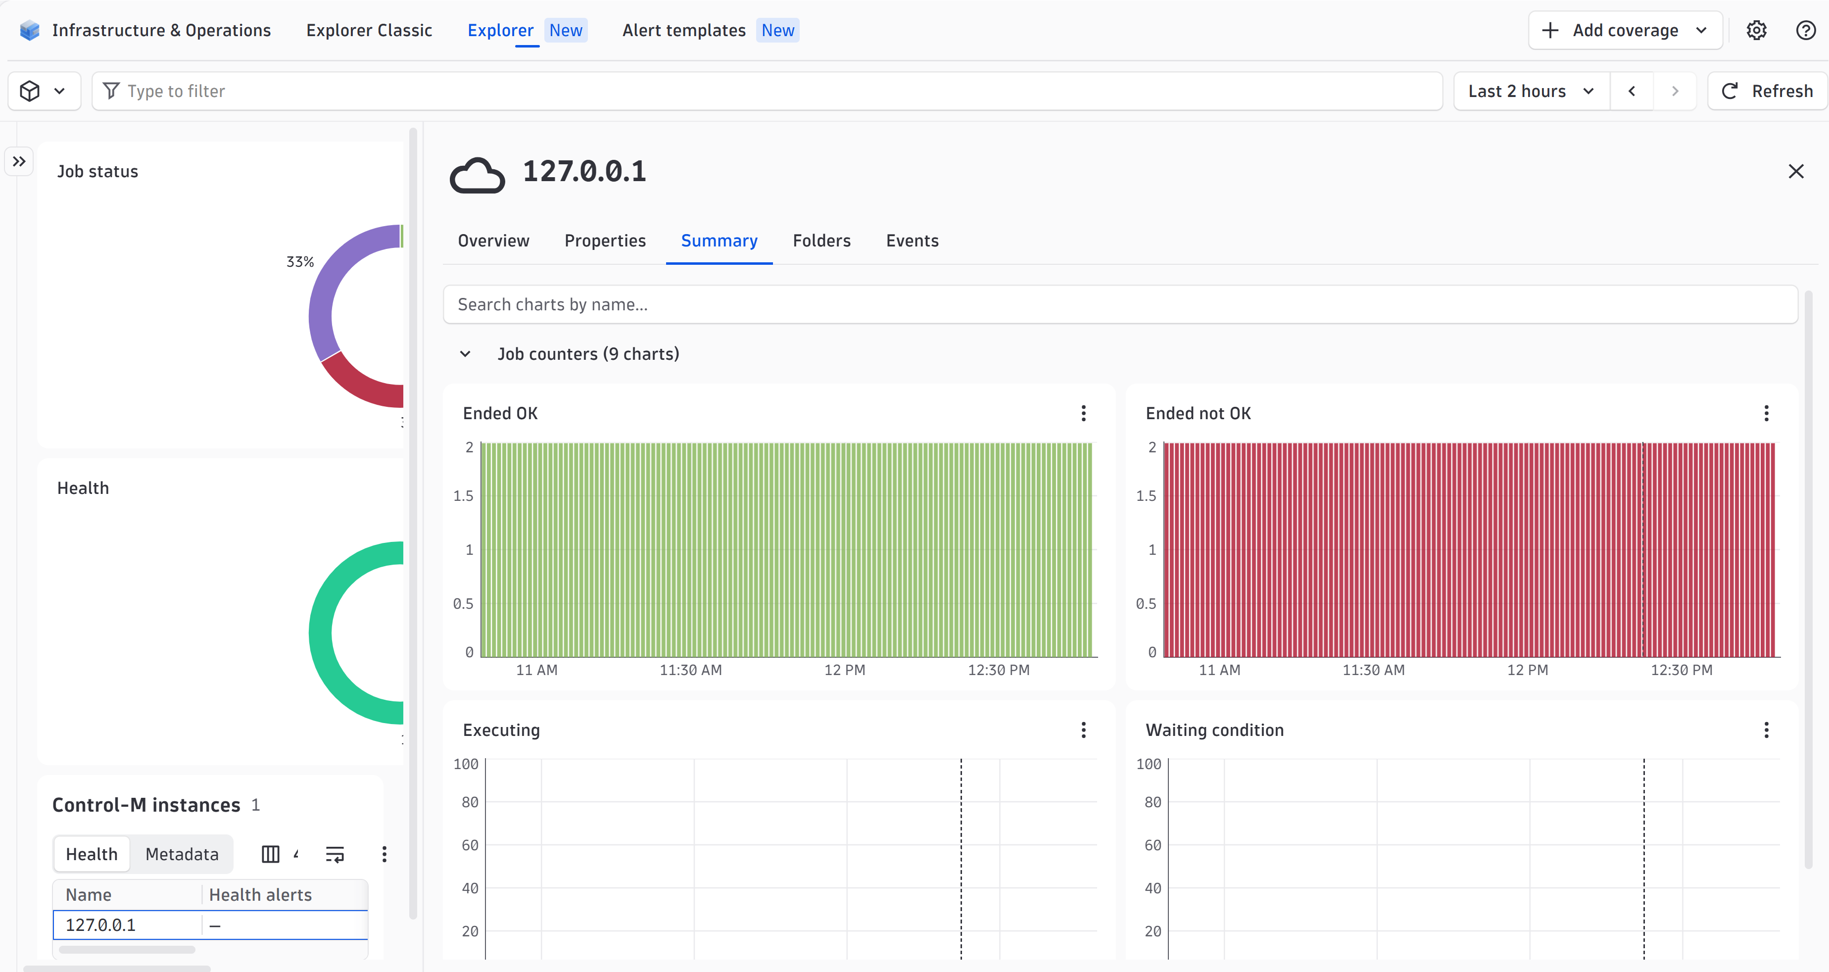Open the Events tab

click(913, 241)
